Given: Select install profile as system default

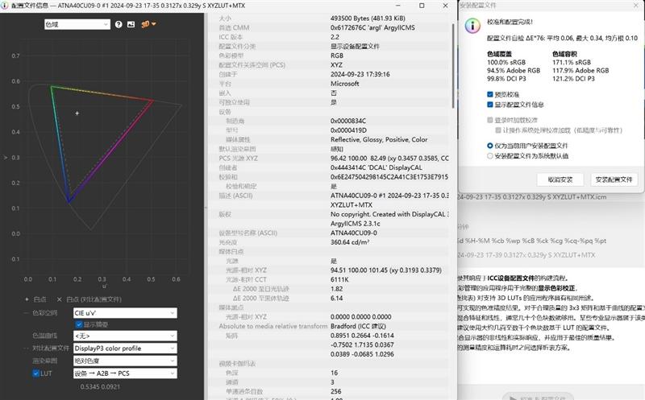Looking at the screenshot, I should tap(490, 156).
